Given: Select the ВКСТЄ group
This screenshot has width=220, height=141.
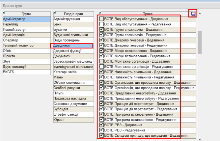Looking at the screenshot, I should tap(26, 72).
